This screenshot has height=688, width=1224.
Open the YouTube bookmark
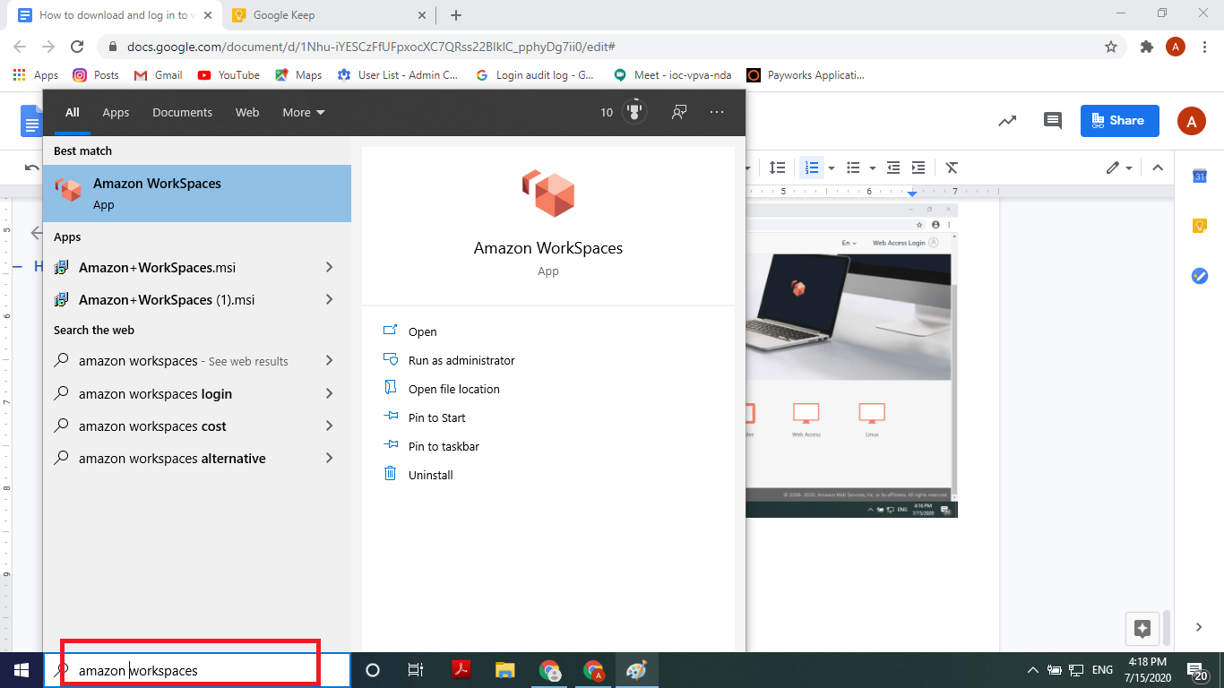pyautogui.click(x=228, y=75)
